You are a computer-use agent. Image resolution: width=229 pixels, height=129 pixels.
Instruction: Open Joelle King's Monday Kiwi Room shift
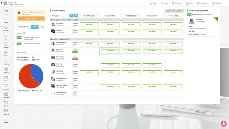[x=89, y=72]
